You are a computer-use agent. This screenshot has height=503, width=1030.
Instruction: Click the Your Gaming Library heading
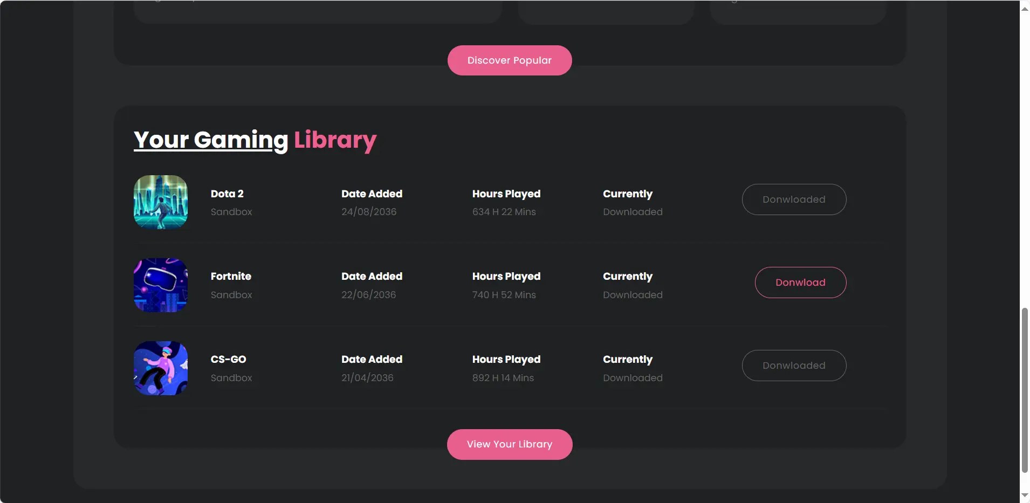point(255,140)
